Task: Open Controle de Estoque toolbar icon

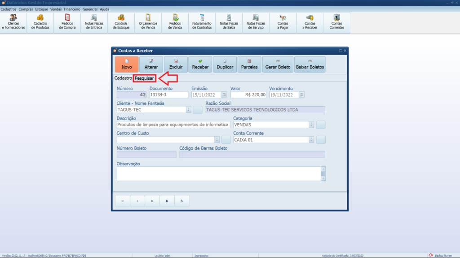Action: click(x=121, y=22)
